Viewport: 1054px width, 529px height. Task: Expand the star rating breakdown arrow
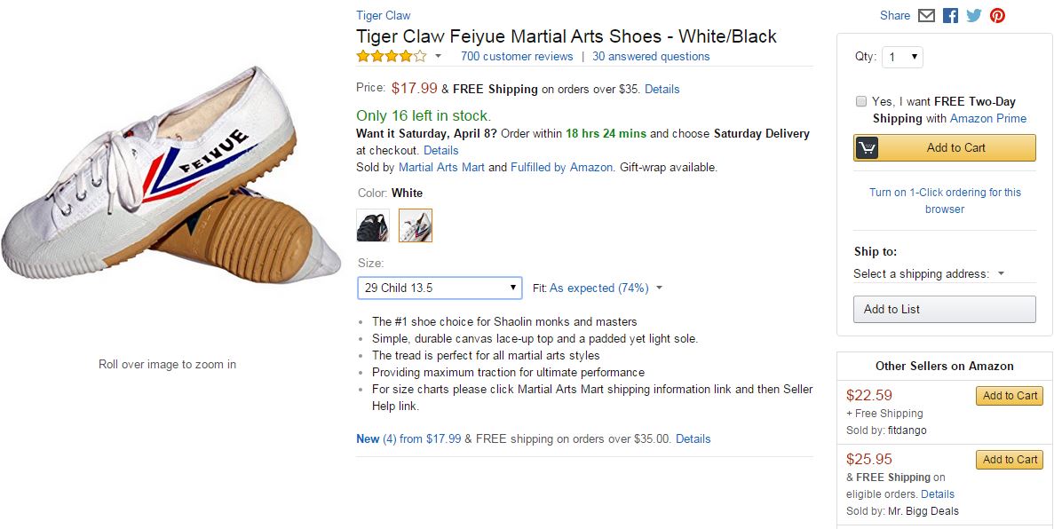(x=438, y=56)
